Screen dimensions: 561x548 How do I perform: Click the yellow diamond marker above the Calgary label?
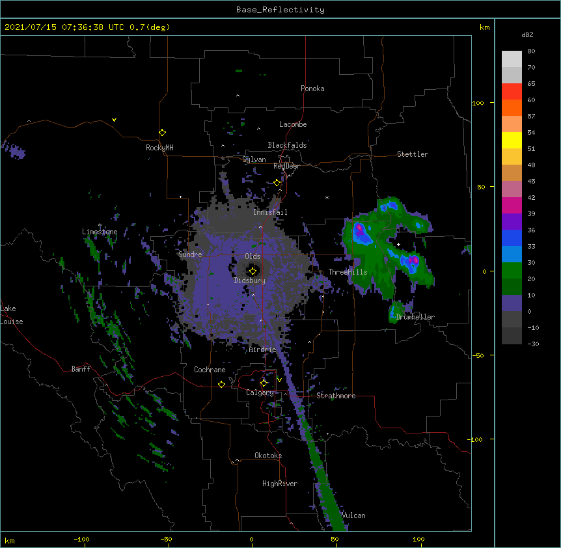pos(264,383)
